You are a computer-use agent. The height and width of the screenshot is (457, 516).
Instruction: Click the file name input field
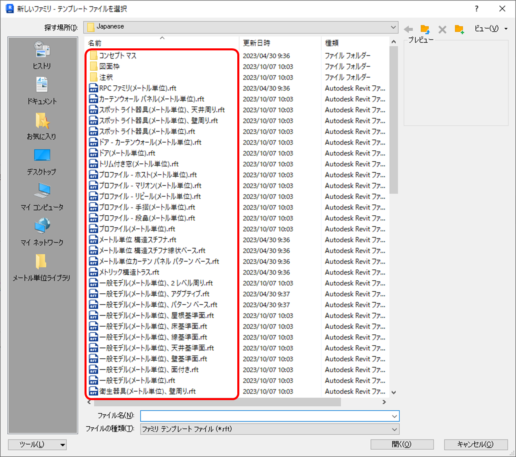click(265, 416)
